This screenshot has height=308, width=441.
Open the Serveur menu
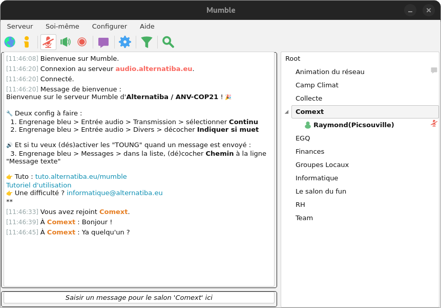click(20, 26)
